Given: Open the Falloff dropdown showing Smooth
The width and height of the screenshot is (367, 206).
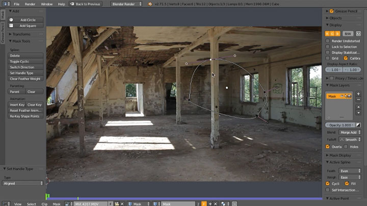Looking at the screenshot, I should click(x=350, y=140).
